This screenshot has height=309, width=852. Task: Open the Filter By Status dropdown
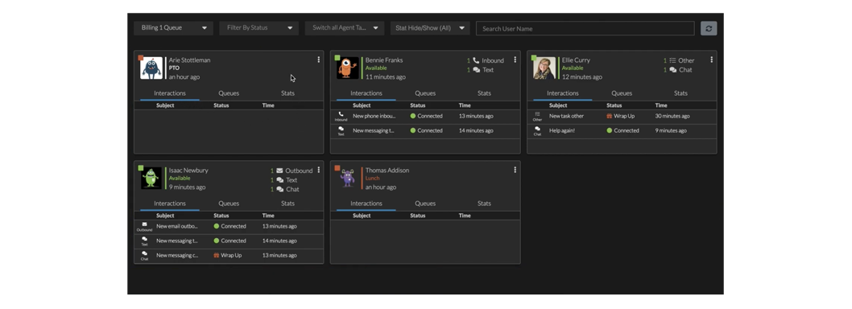[x=258, y=27]
